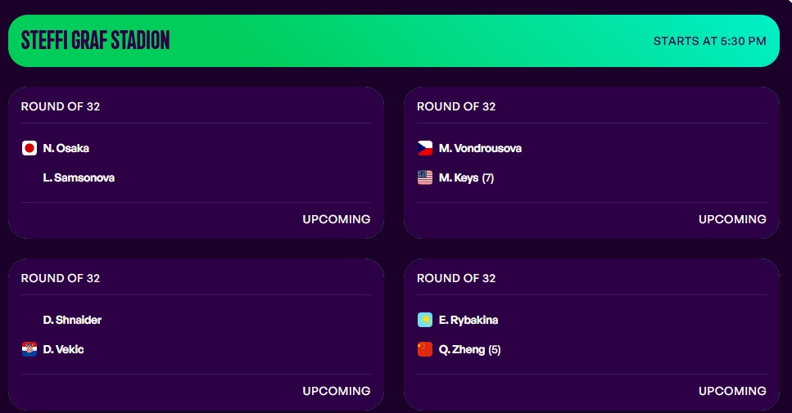The height and width of the screenshot is (413, 792).
Task: Click the Steffi Graf Stadion header banner
Action: click(394, 41)
